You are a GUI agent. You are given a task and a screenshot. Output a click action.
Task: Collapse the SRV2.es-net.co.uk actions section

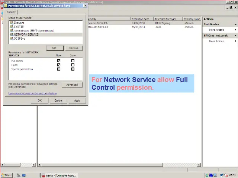tap(235, 36)
